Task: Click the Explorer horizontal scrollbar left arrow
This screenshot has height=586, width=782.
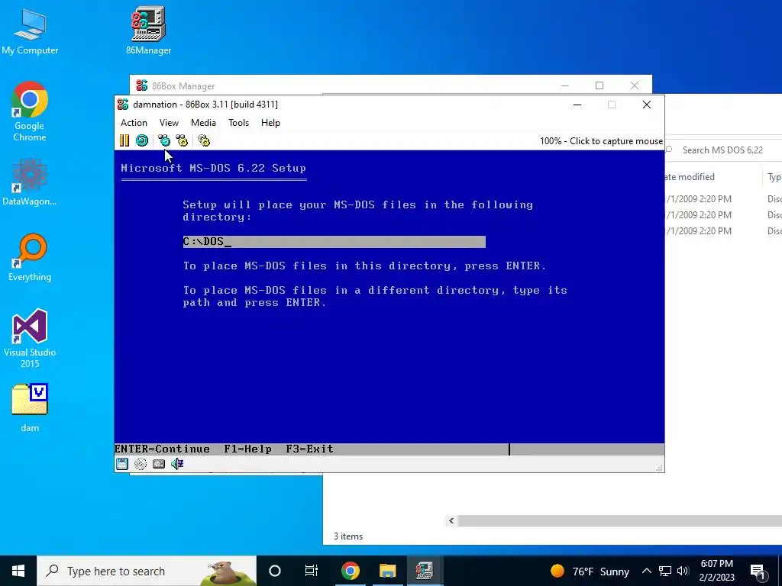Action: coord(451,520)
